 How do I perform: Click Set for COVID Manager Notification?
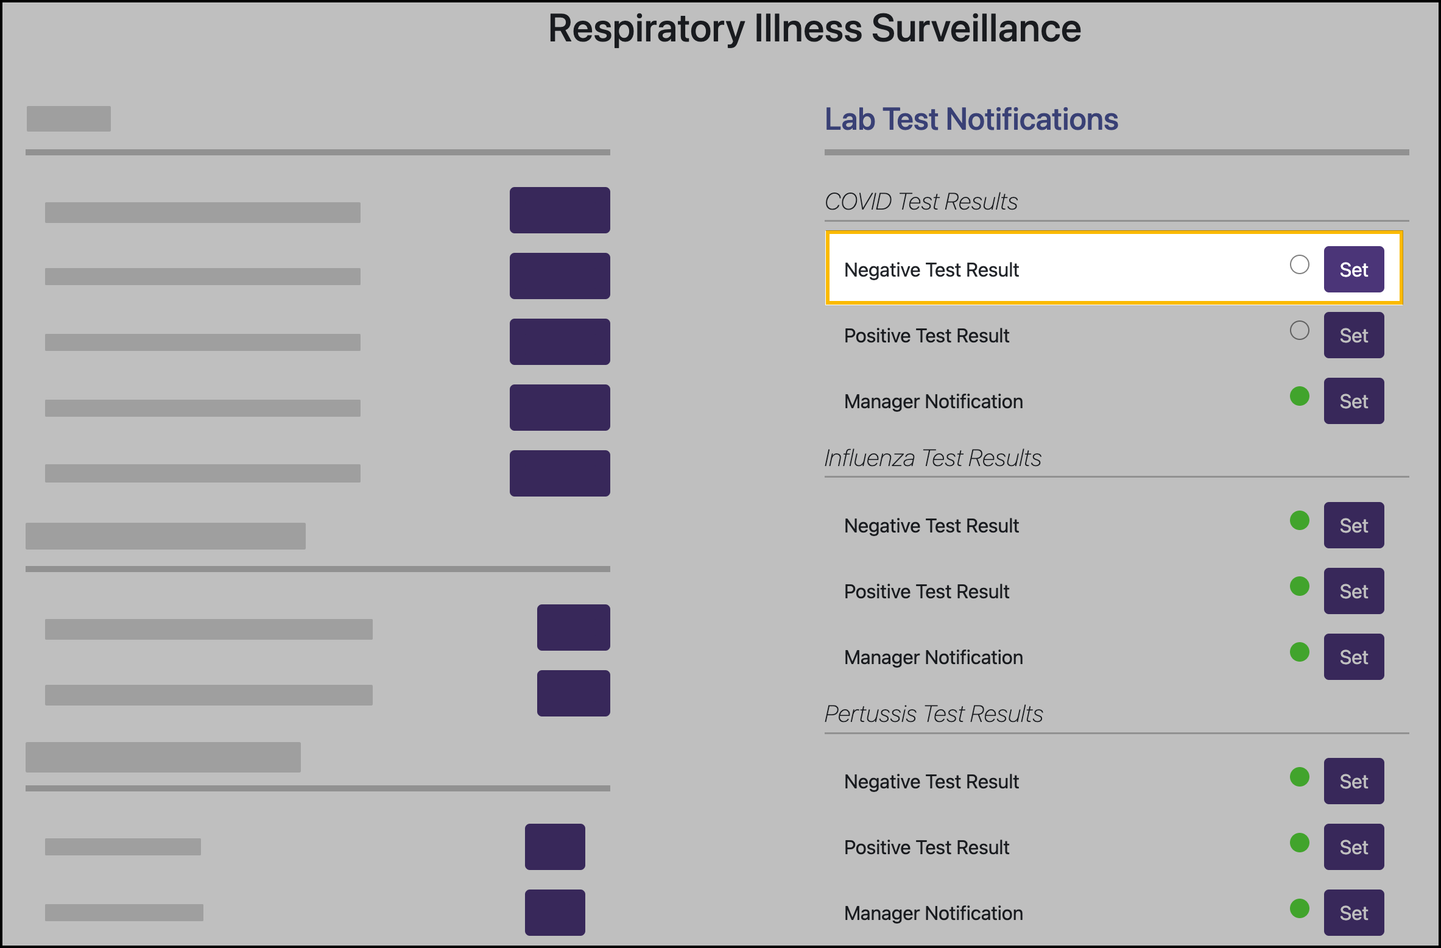(1353, 401)
